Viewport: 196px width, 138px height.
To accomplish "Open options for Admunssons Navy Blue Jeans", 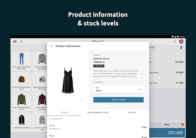I will pos(31,53).
